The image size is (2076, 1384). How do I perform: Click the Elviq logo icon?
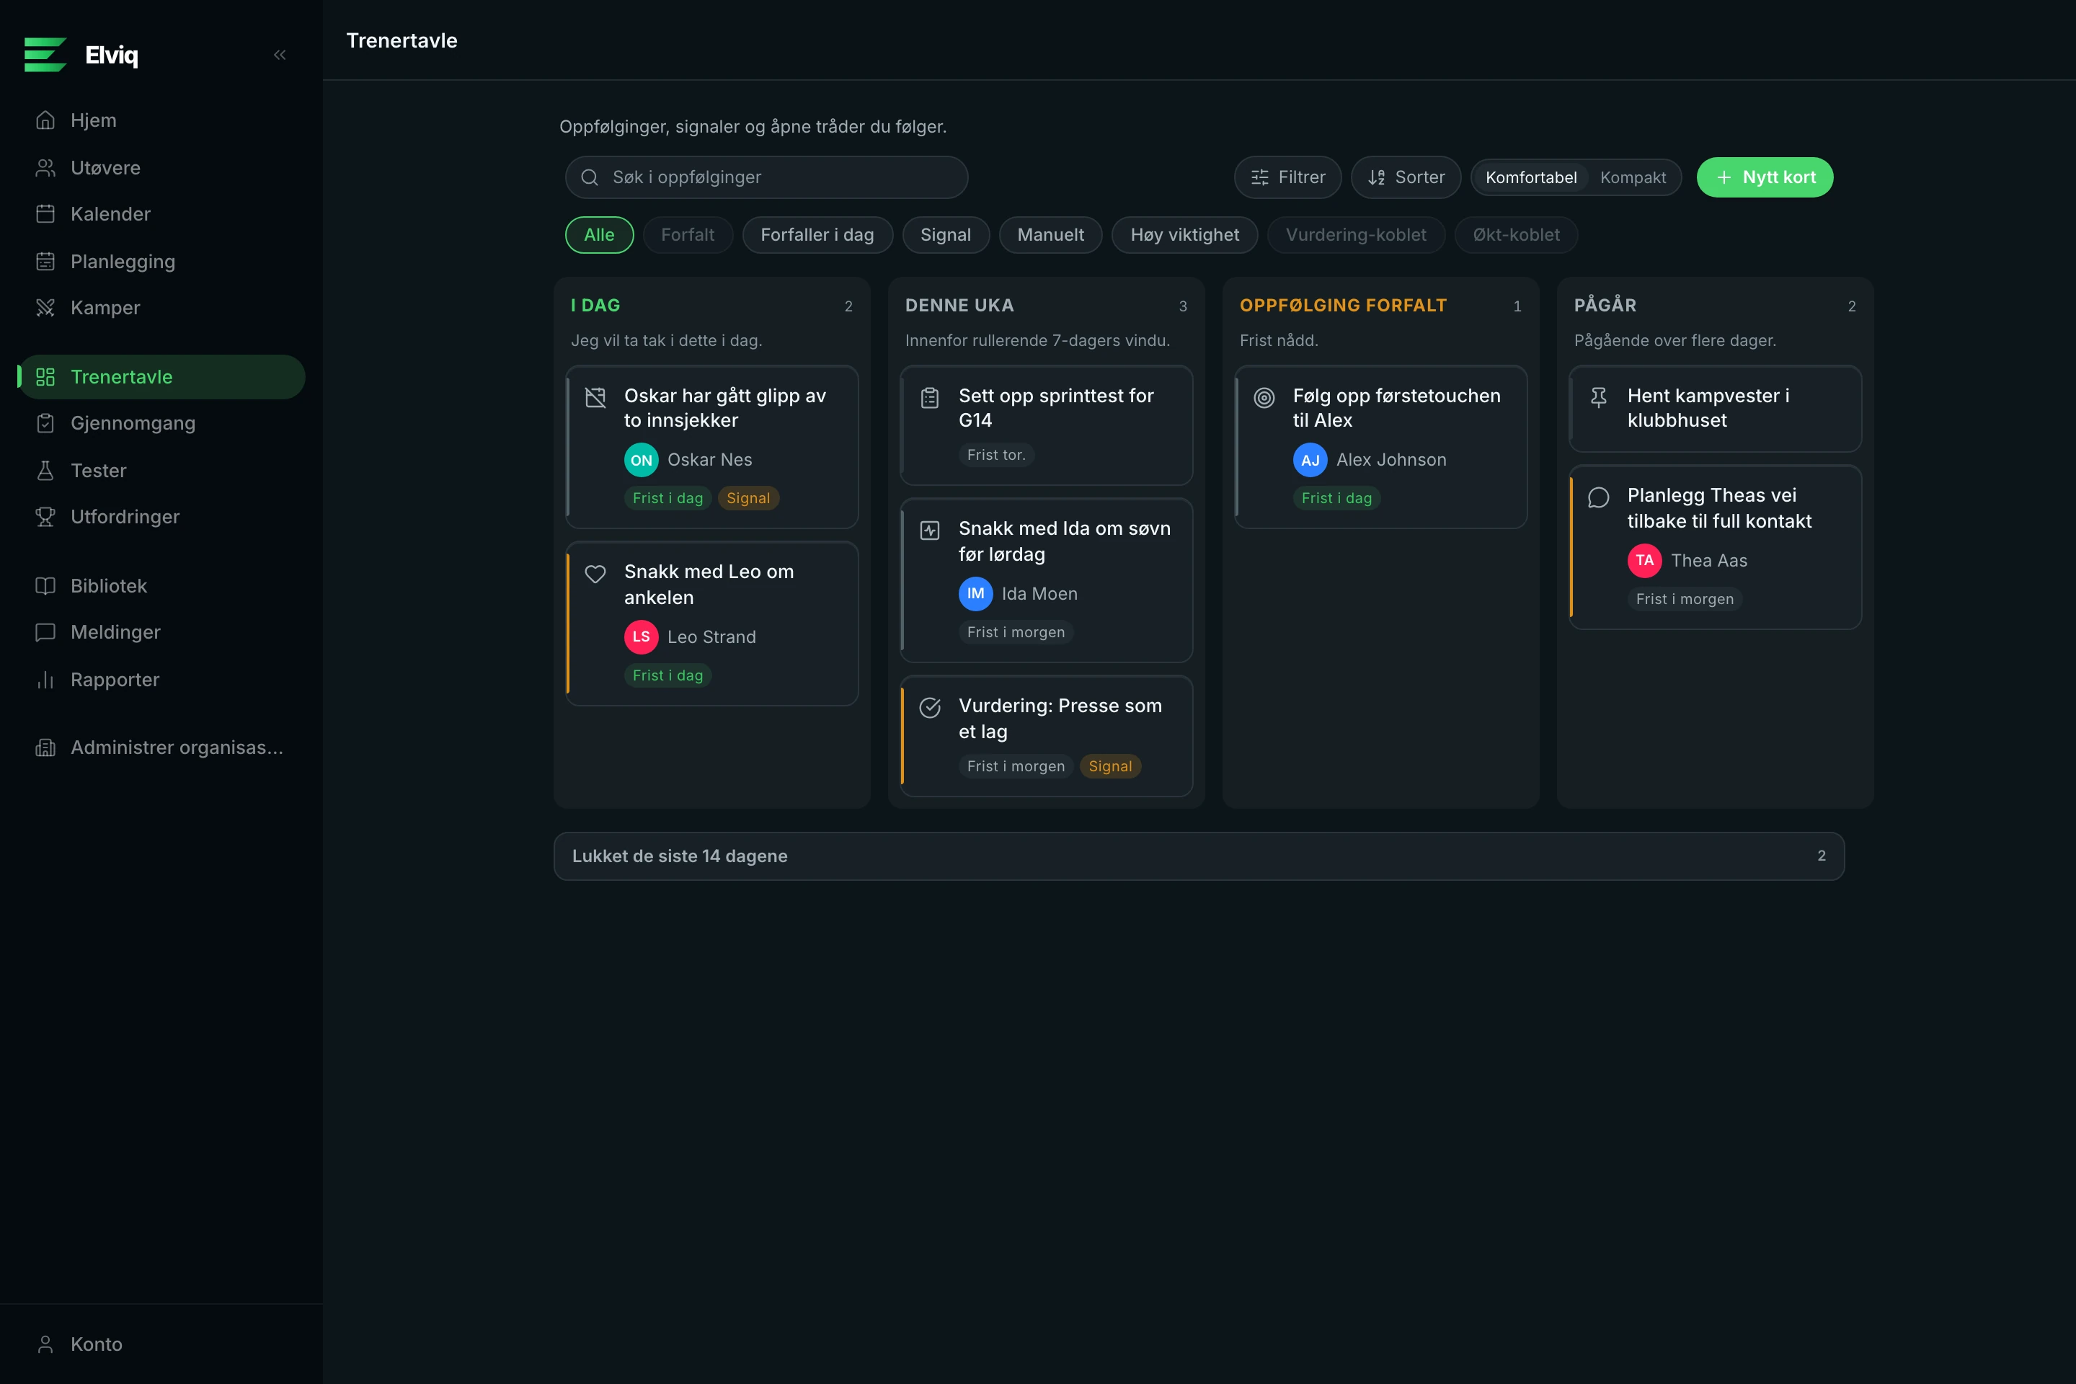point(46,55)
